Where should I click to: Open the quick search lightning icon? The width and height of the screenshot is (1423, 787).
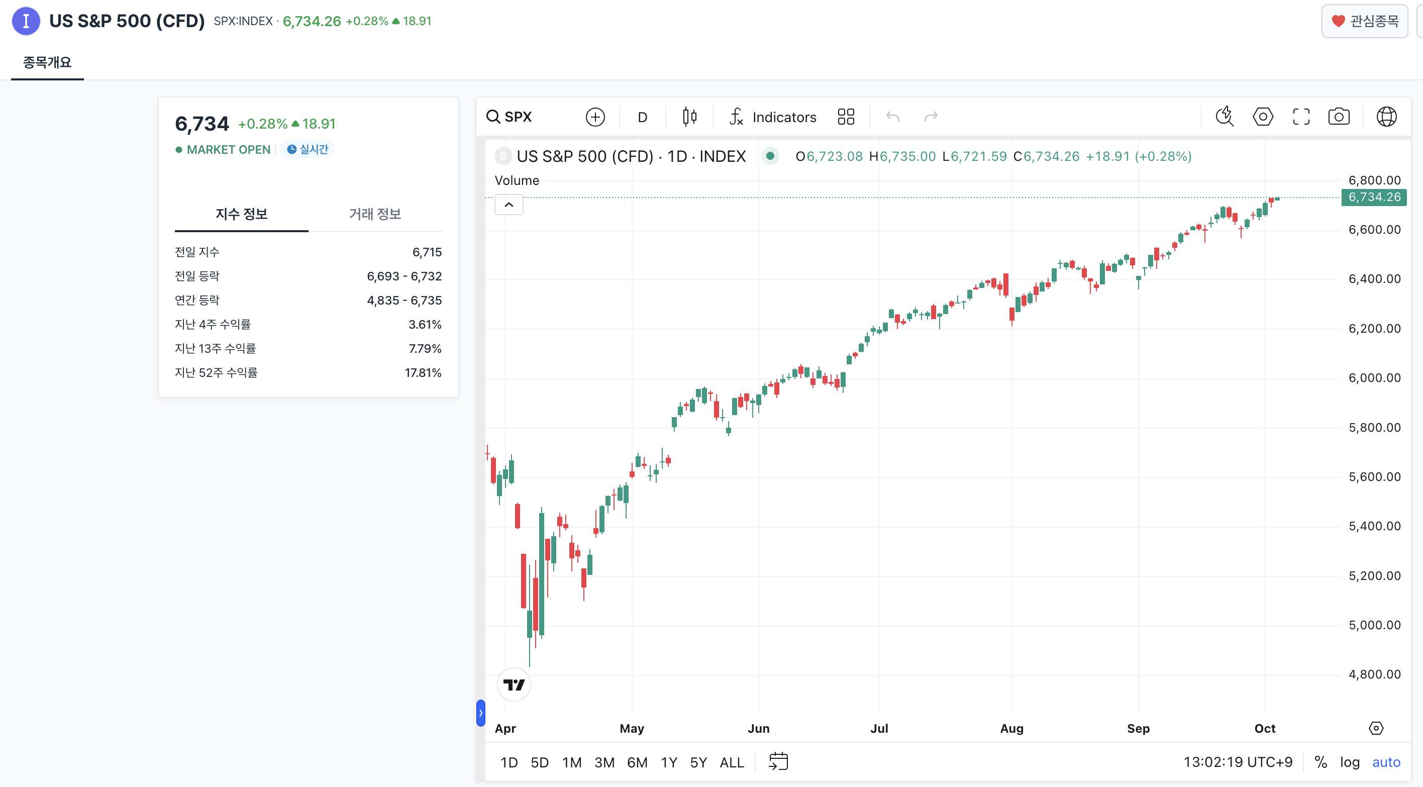point(1225,117)
